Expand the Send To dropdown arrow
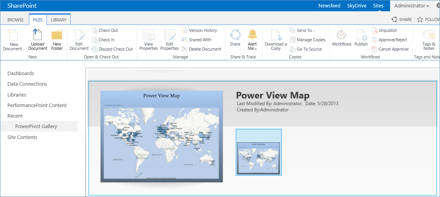This screenshot has height=197, width=440. click(x=314, y=31)
